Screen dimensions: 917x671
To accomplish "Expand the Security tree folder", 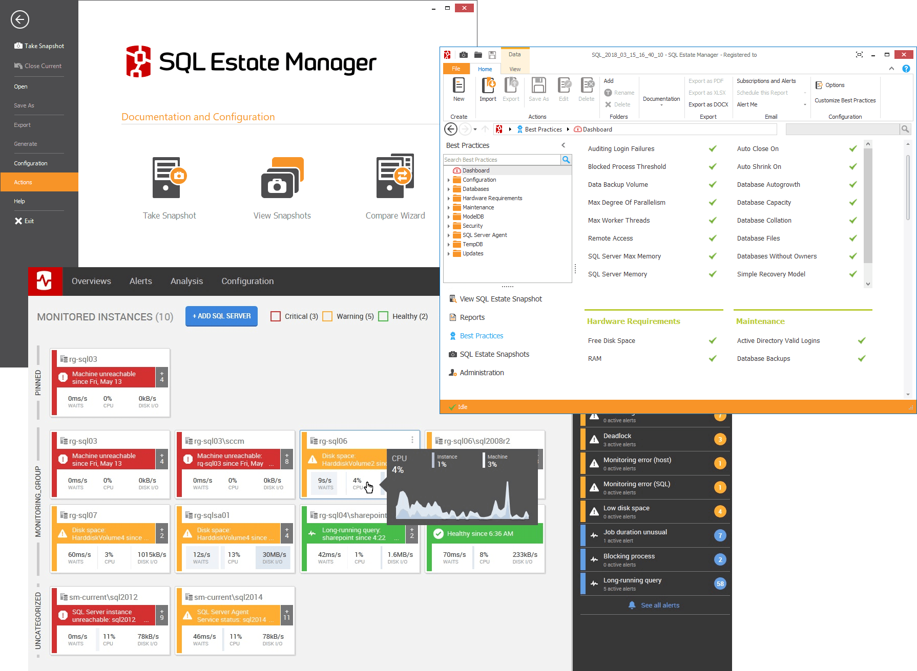I will pos(449,226).
